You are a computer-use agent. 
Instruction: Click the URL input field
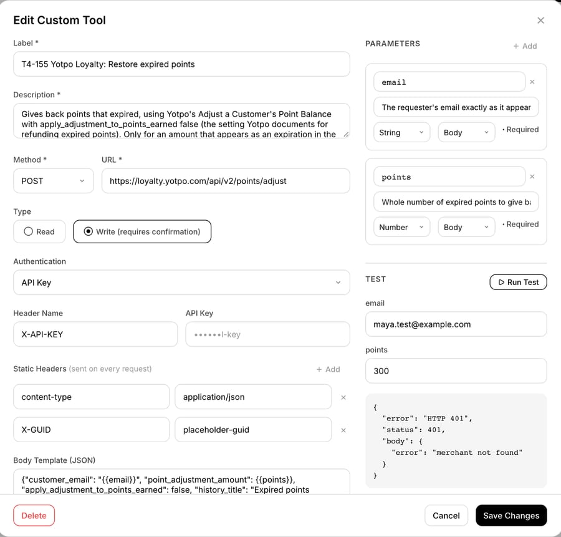tap(226, 181)
